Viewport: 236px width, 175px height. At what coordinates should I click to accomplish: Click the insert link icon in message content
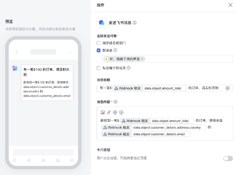(109, 112)
